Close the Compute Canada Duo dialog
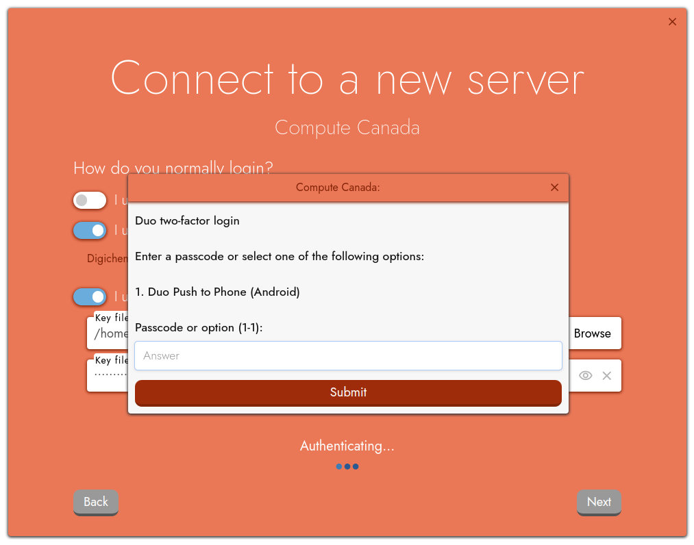694x545 pixels. tap(554, 188)
